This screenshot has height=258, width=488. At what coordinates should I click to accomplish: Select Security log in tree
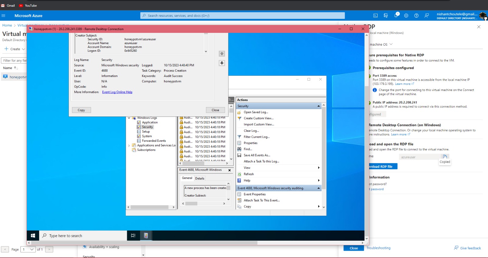[x=147, y=127]
